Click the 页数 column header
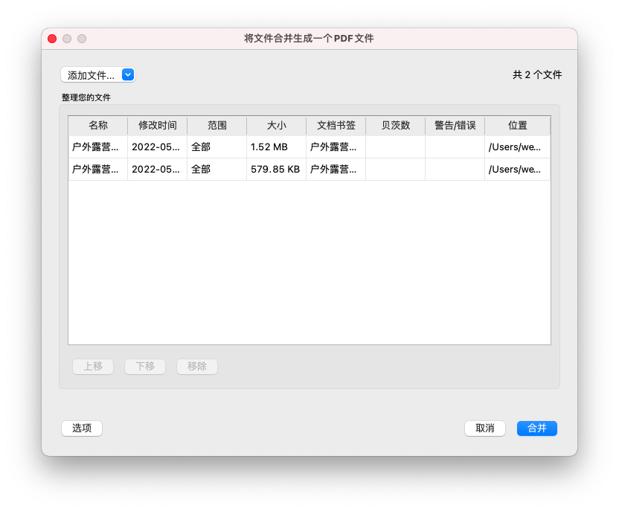This screenshot has width=619, height=511. pos(395,126)
